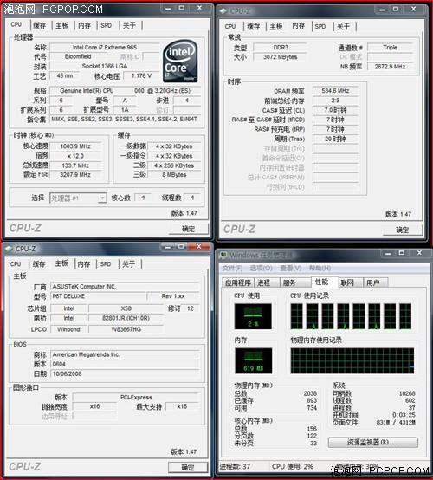Click the CPU usage gauge showing 2%
This screenshot has height=480, width=433.
[x=253, y=316]
